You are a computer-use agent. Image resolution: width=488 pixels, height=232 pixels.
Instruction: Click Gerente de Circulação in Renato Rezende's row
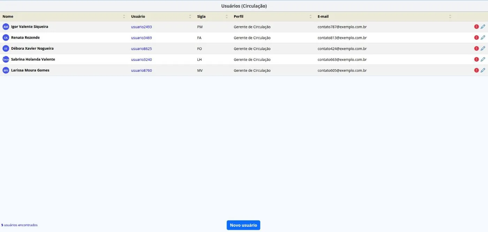click(x=252, y=38)
